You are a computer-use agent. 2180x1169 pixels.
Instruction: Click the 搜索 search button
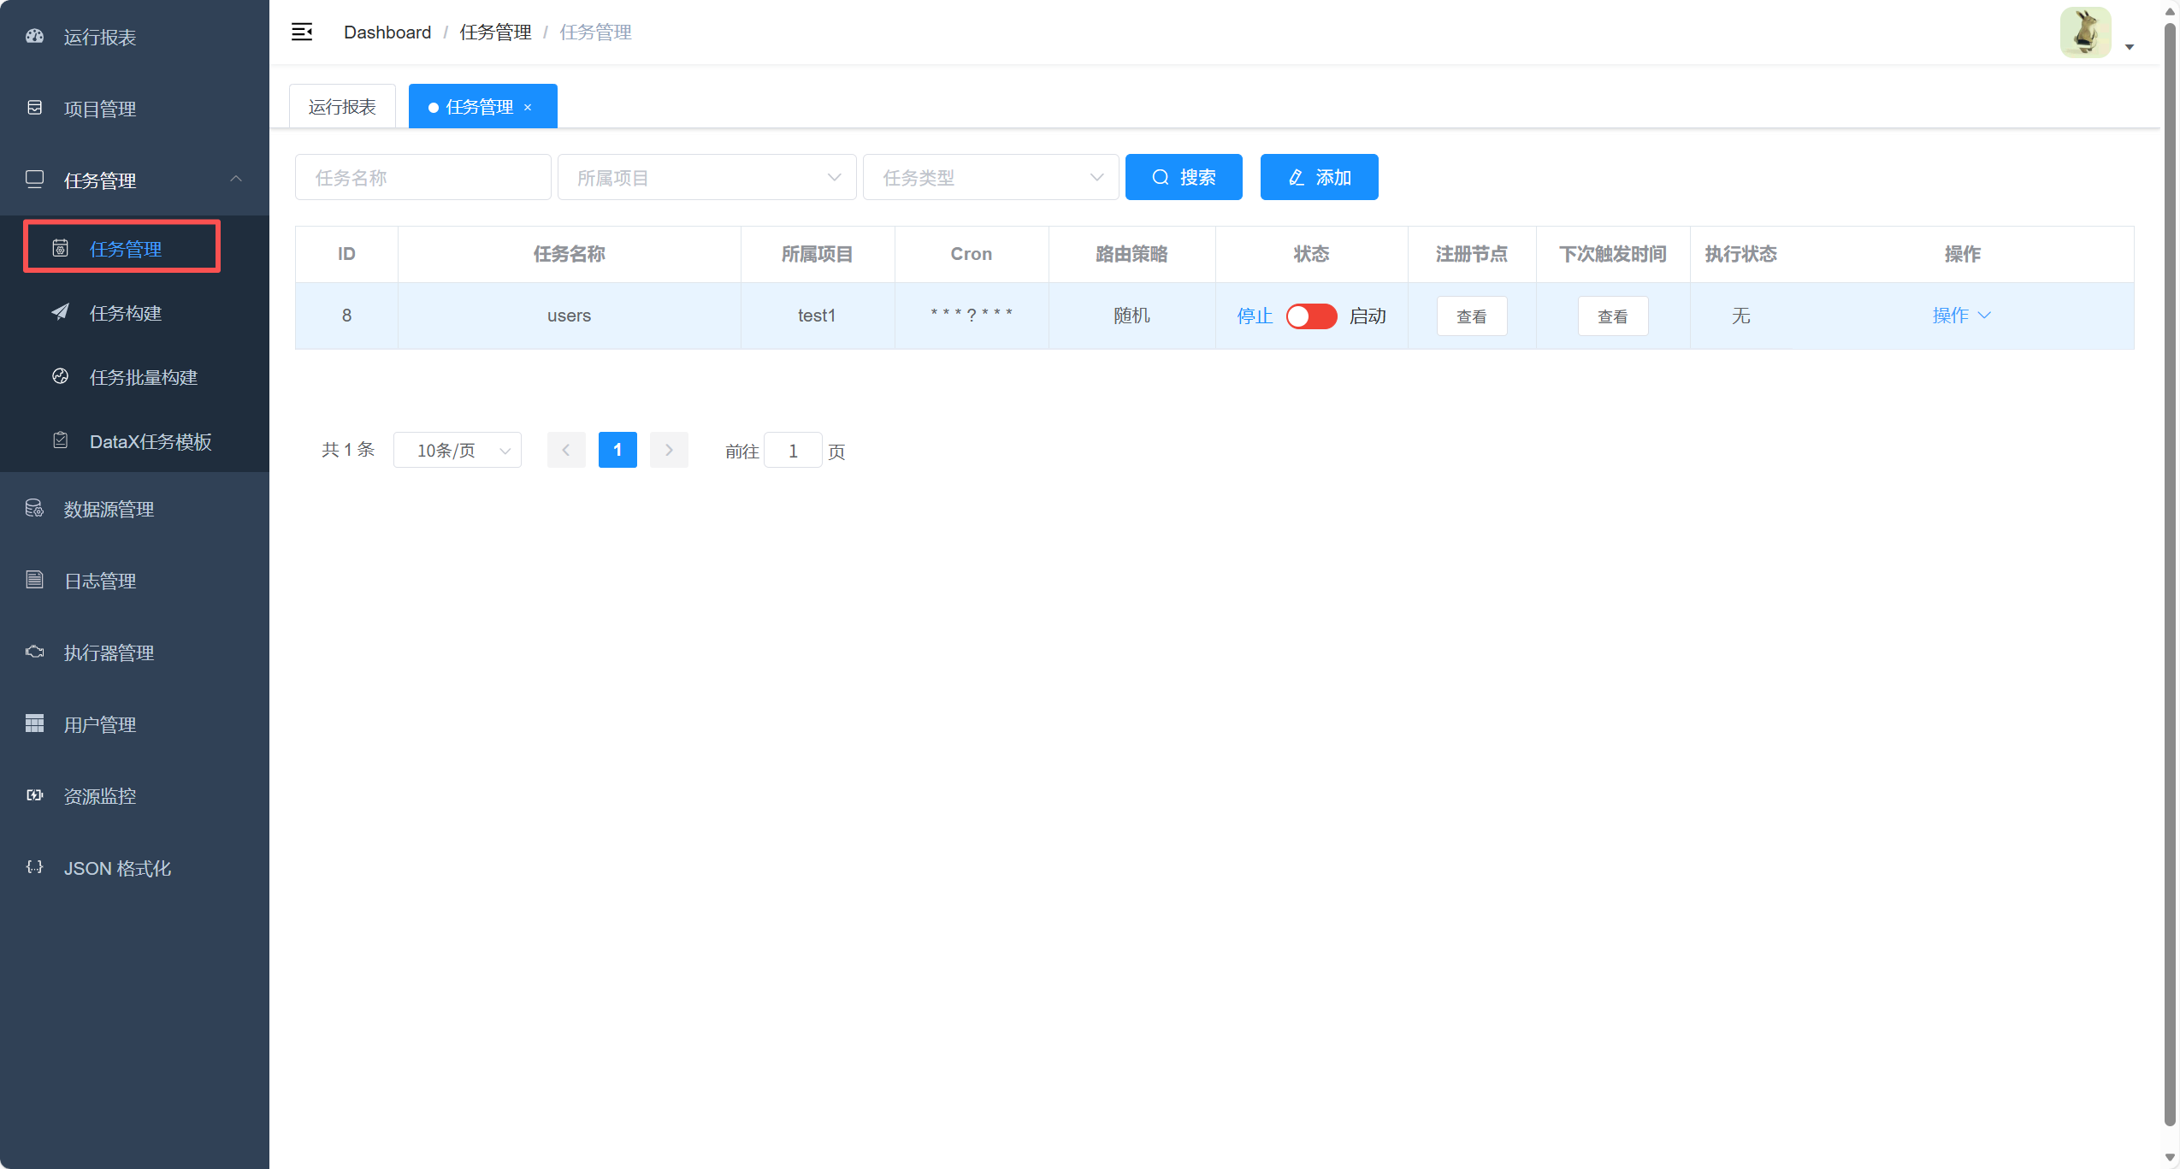[x=1183, y=177]
